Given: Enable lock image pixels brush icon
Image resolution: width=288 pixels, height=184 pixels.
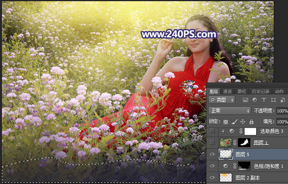Looking at the screenshot, I should pos(234,121).
